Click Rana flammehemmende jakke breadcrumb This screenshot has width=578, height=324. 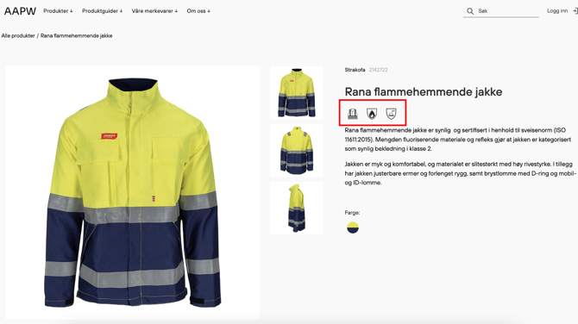[x=76, y=35]
